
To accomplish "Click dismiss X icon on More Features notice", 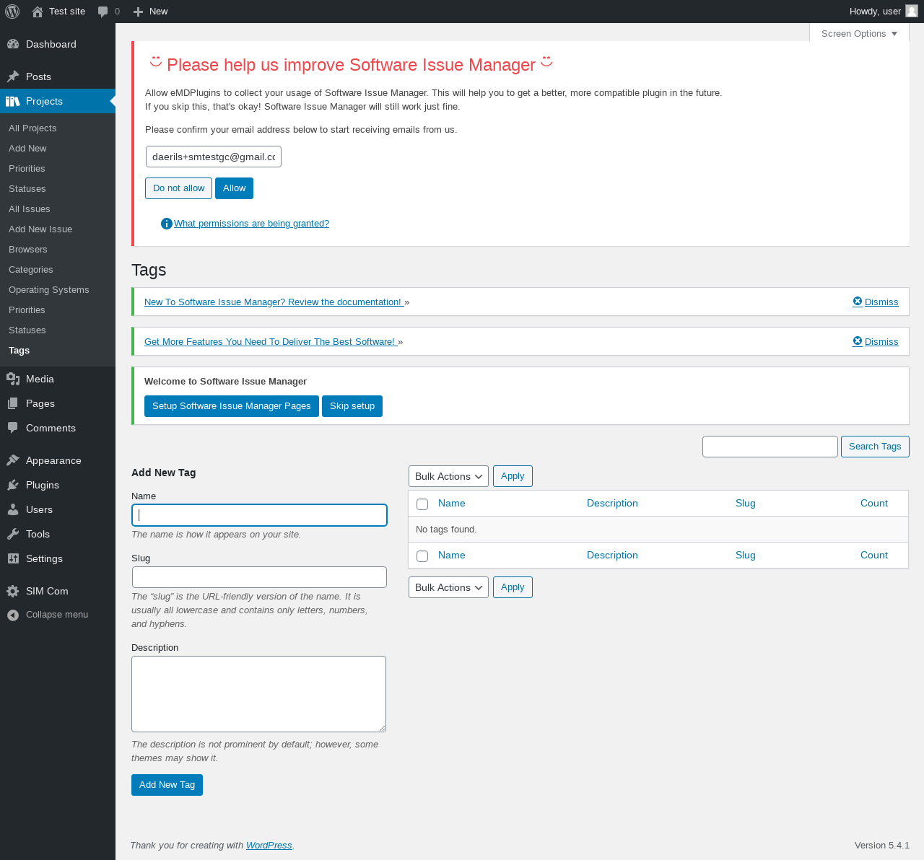I will 858,341.
